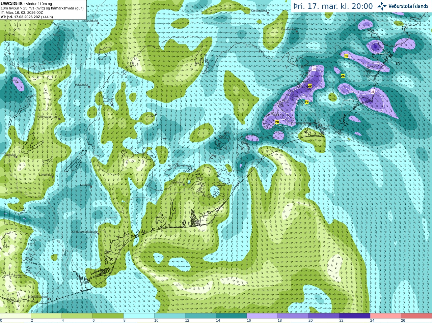432x323 pixels.
Task: Click the 16–18 m/s lavender legend swatch
Action: [262, 316]
